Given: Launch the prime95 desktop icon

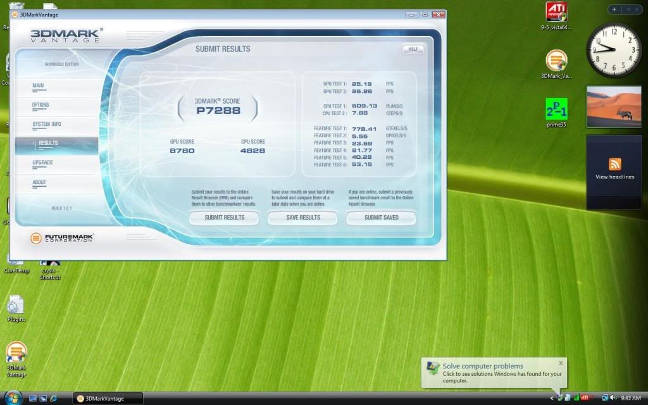Looking at the screenshot, I should point(556,113).
